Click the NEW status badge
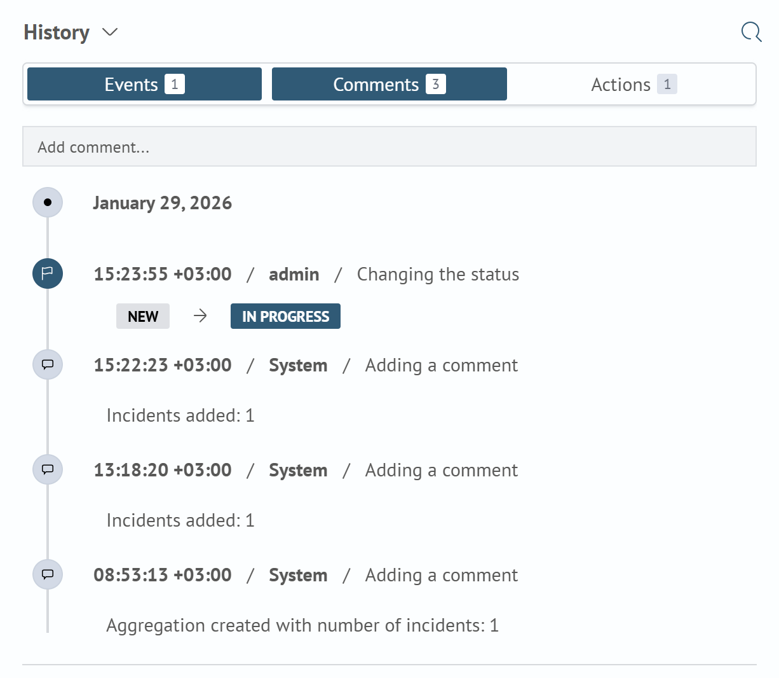 [x=142, y=316]
